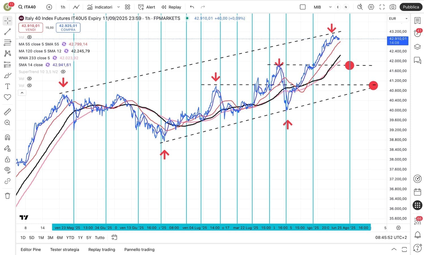Activate the zoom in tool

coord(8,123)
